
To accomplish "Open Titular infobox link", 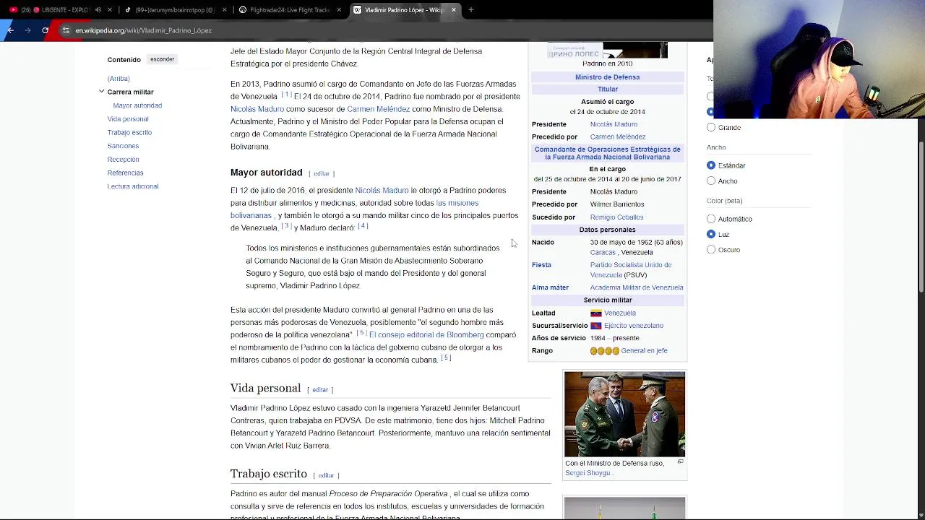I will click(x=607, y=90).
